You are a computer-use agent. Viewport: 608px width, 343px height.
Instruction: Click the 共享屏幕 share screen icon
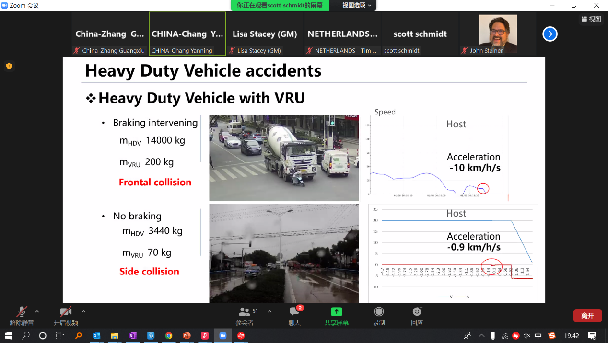336,315
